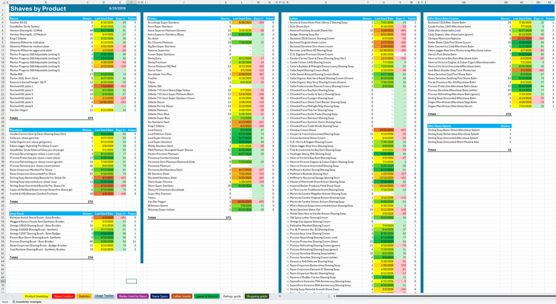The height and width of the screenshot is (304, 556).
Task: Select column J header
Action: pyautogui.click(x=183, y=2)
